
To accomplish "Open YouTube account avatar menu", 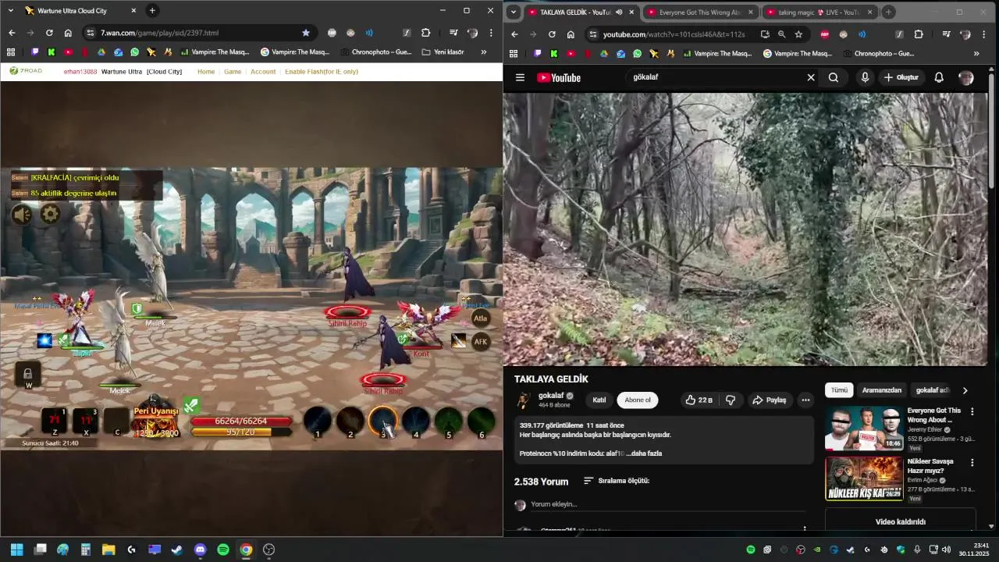I will coord(966,77).
